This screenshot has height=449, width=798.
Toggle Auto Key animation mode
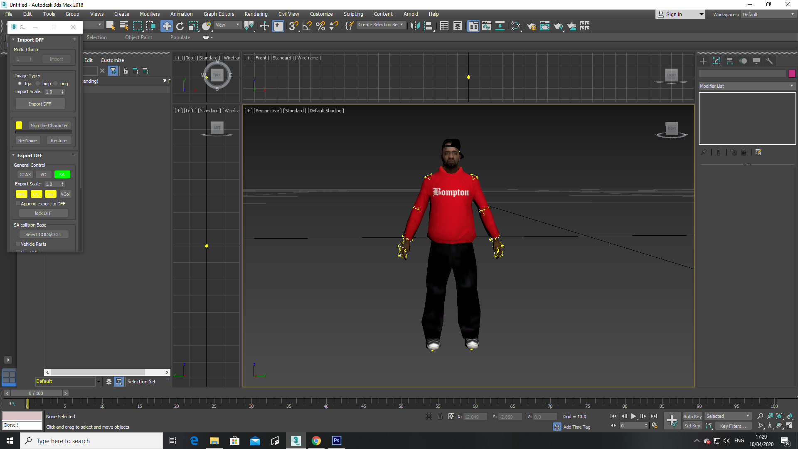click(692, 417)
